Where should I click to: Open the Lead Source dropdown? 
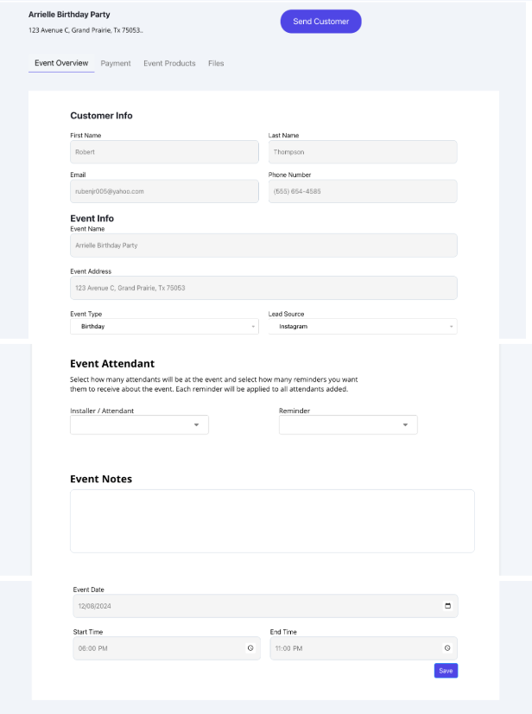click(x=363, y=327)
